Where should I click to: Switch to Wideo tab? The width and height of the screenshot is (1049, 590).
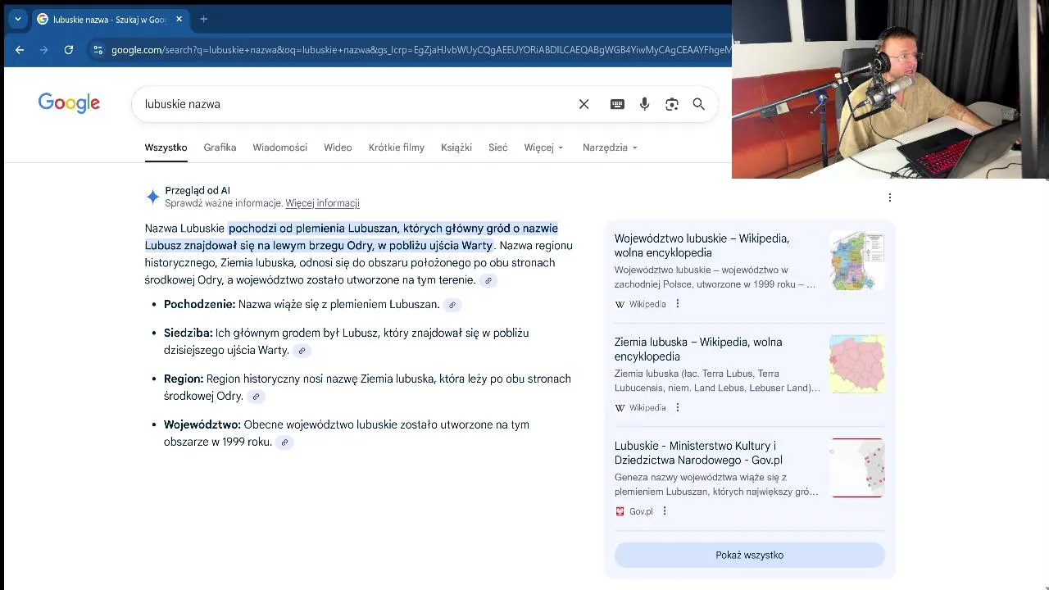(x=338, y=147)
